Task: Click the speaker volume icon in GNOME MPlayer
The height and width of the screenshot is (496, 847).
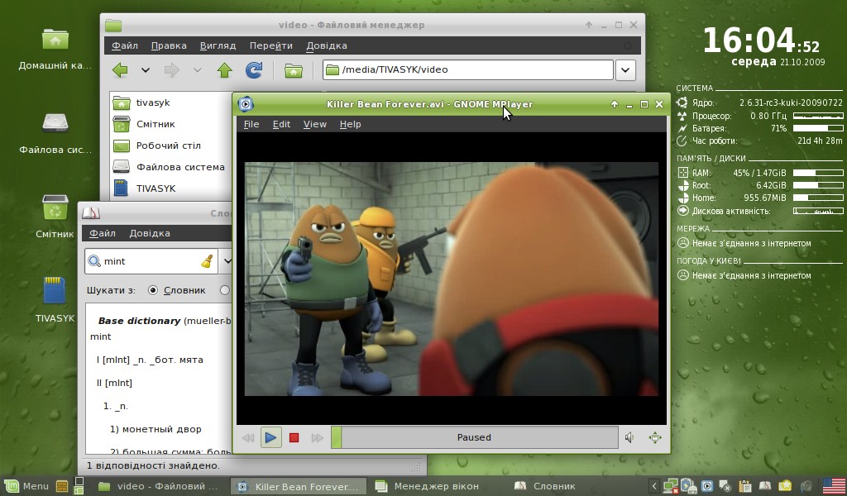Action: [x=629, y=437]
